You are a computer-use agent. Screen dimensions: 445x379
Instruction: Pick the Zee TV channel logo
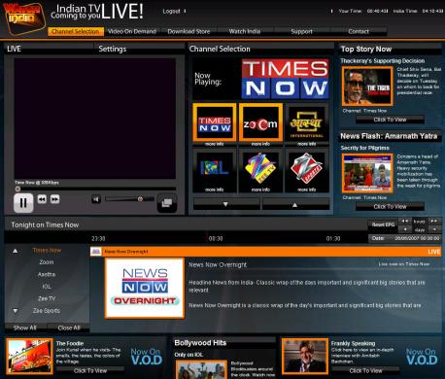pos(260,168)
